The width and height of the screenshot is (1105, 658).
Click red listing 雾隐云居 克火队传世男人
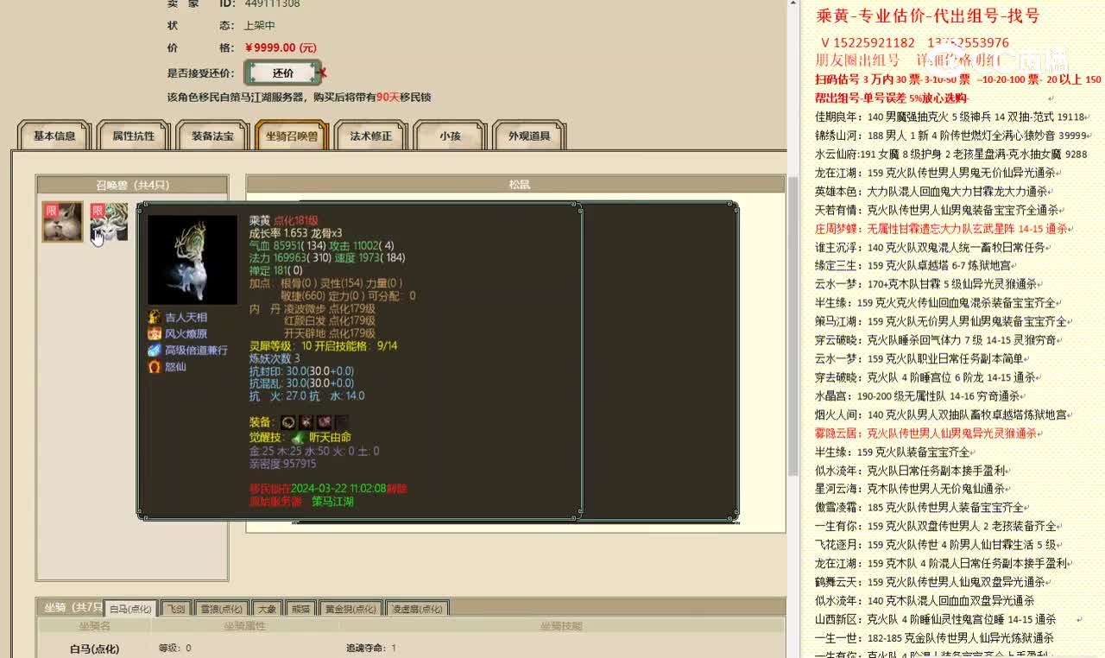point(926,433)
